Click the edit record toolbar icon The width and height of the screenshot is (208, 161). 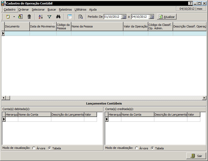20,17
